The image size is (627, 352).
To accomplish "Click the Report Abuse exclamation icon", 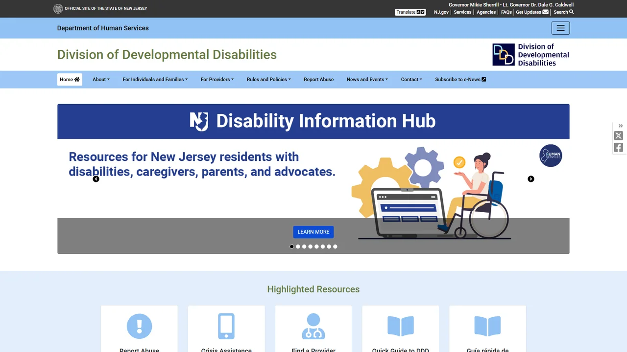I will [x=139, y=326].
